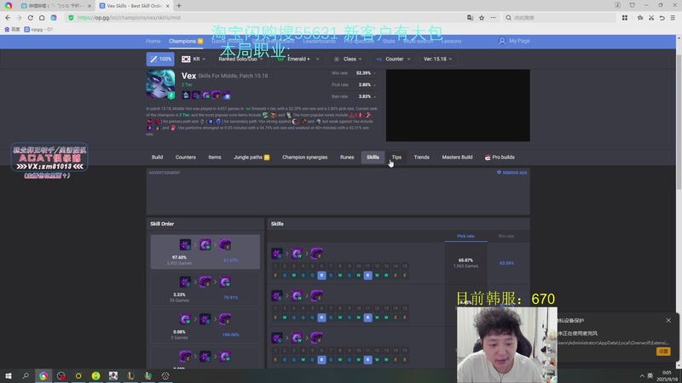Click My Page link
The image size is (682, 383).
coord(519,41)
